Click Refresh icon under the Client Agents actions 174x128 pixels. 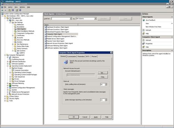click(x=144, y=30)
